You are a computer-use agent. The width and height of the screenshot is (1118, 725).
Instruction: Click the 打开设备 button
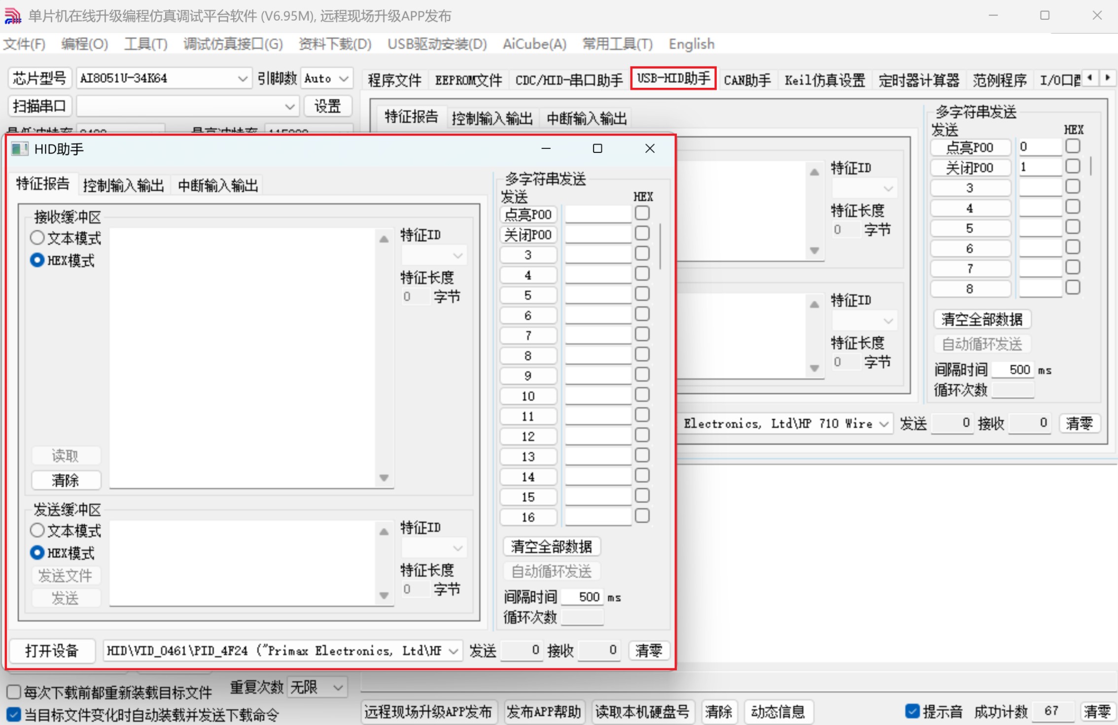pyautogui.click(x=52, y=651)
